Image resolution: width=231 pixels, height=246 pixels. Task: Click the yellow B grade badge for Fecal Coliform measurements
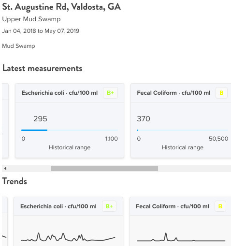click(221, 93)
